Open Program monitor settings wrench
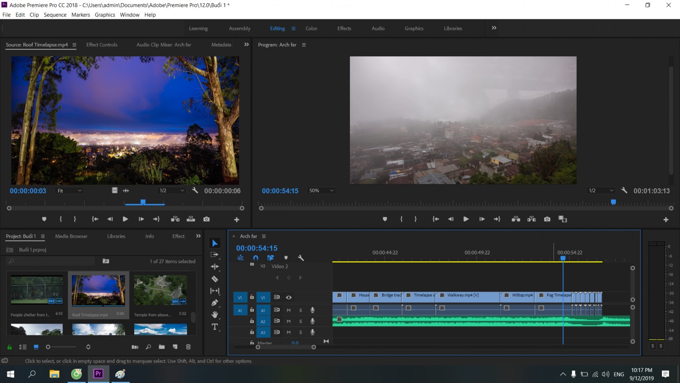The image size is (680, 383). point(624,191)
